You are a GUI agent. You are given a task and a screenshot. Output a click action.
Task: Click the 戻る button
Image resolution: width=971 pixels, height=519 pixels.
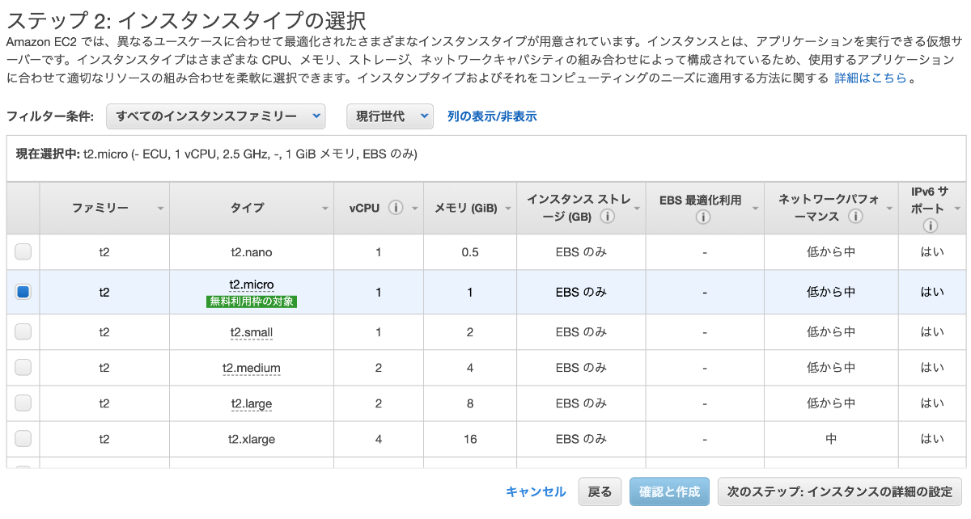coord(600,492)
